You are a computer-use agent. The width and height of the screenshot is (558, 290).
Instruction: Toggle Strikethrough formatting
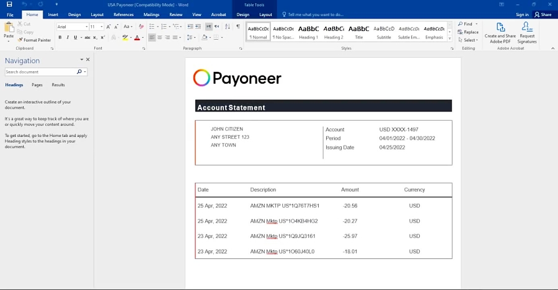[87, 37]
